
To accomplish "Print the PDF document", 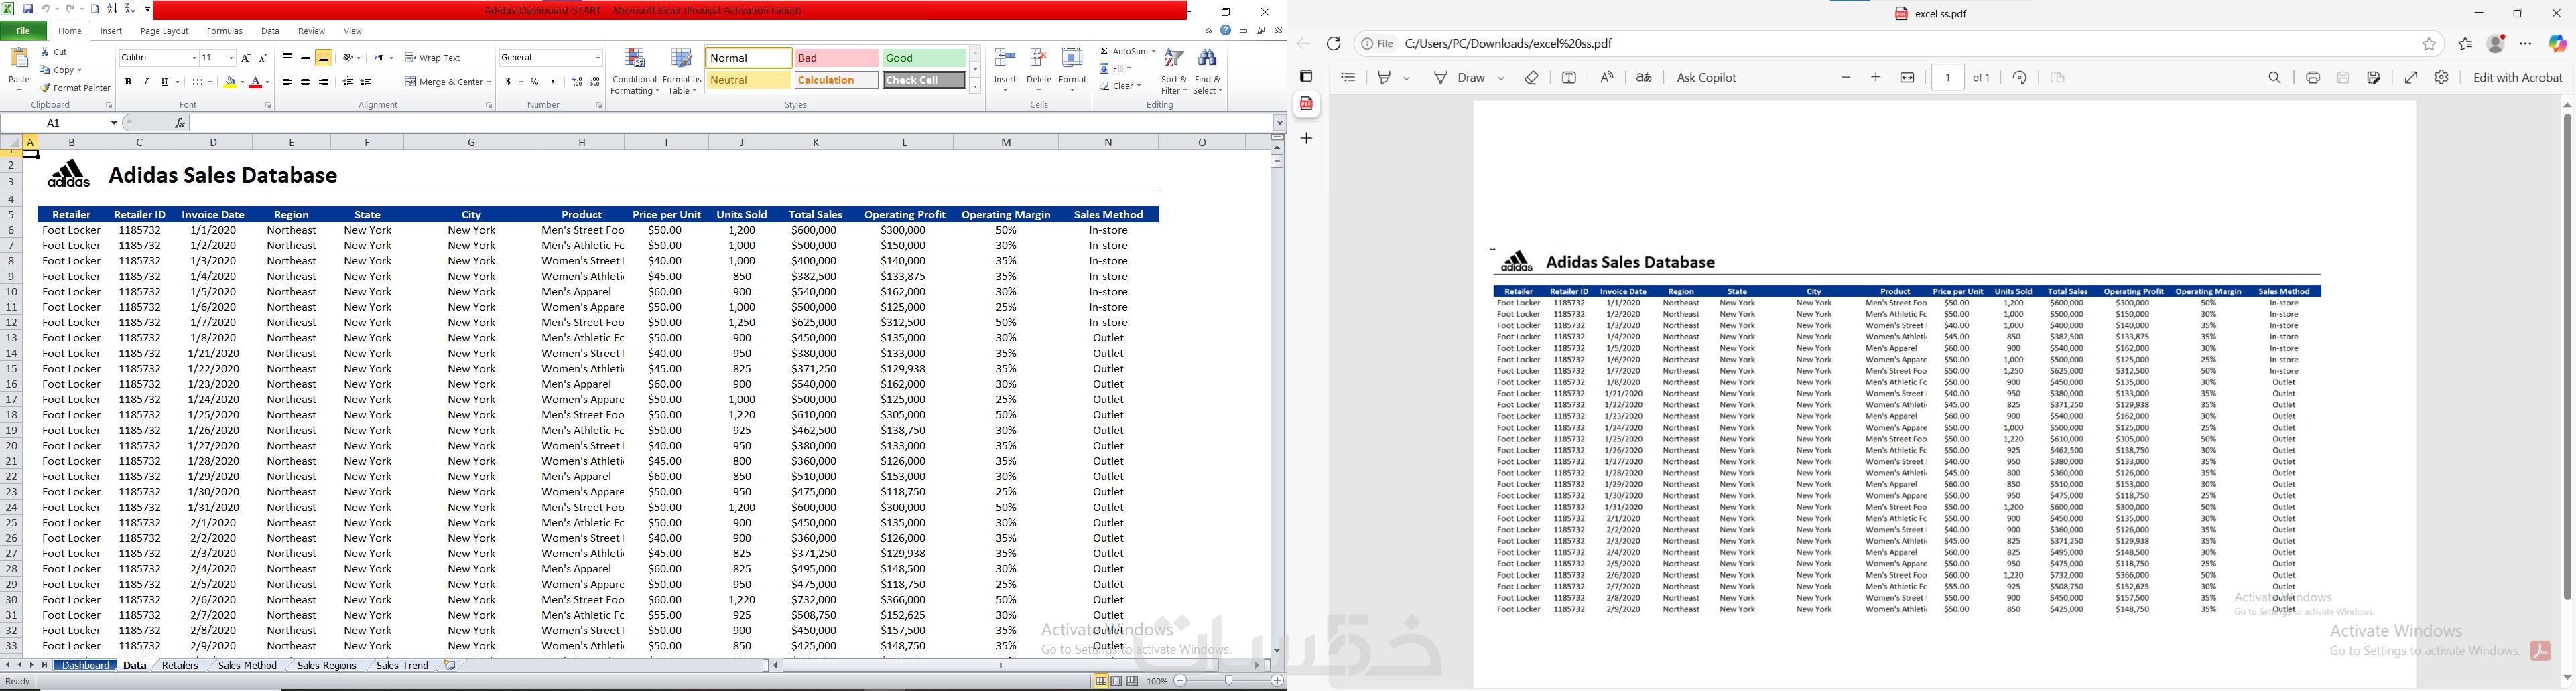I will point(2313,78).
